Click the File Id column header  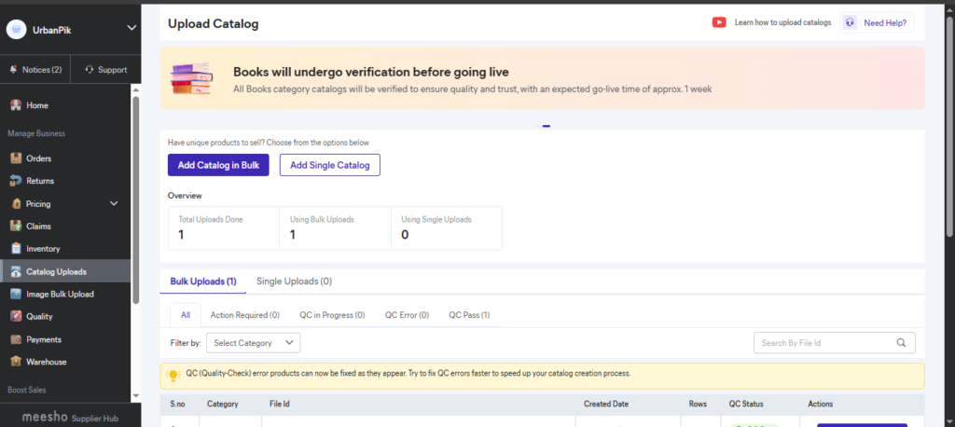click(x=280, y=404)
